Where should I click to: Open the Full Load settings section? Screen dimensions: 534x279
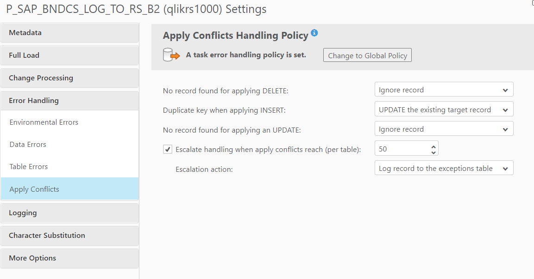(69, 55)
